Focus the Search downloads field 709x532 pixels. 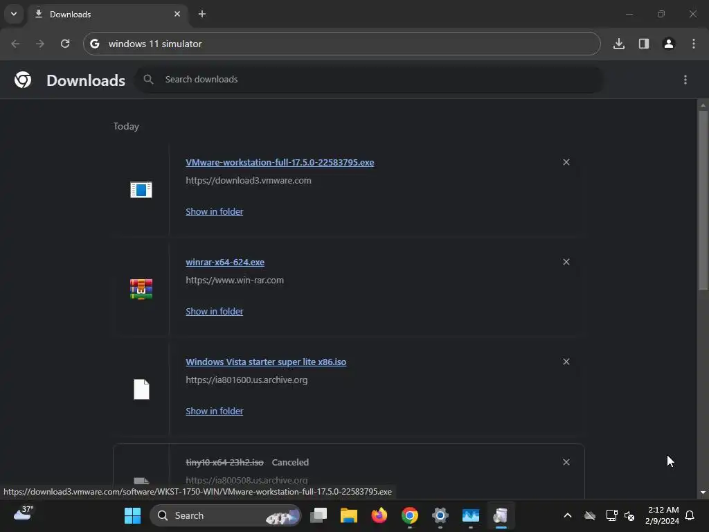tap(370, 80)
